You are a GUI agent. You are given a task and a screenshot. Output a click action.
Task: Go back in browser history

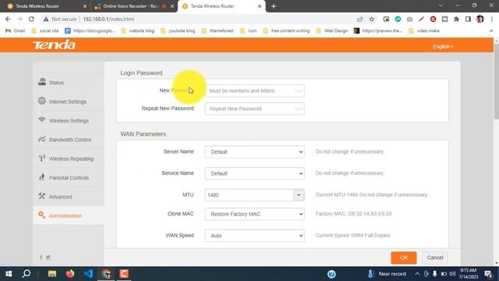pos(9,19)
